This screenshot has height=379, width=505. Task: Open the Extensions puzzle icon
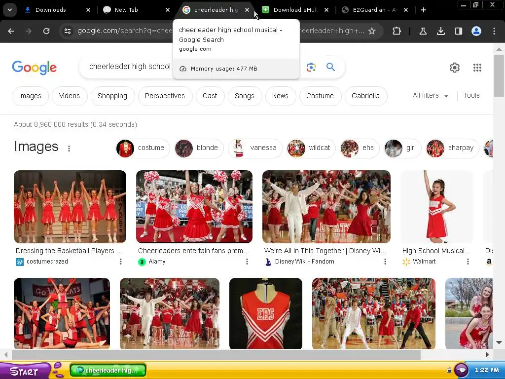point(397,31)
